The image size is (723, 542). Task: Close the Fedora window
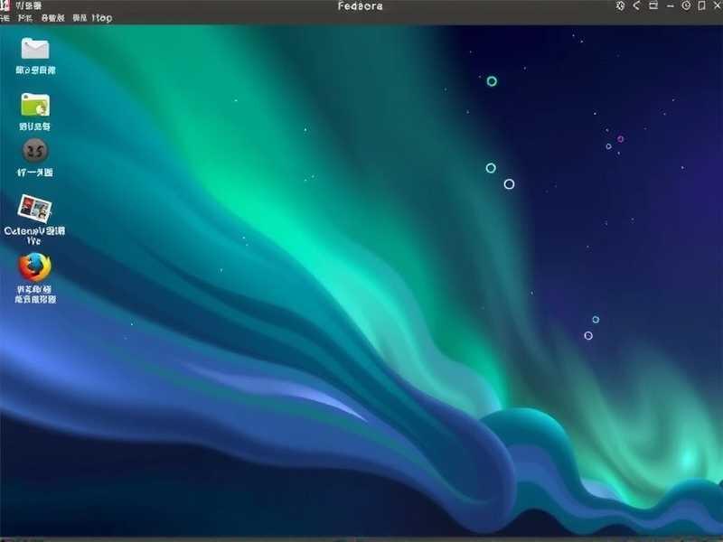(x=718, y=5)
